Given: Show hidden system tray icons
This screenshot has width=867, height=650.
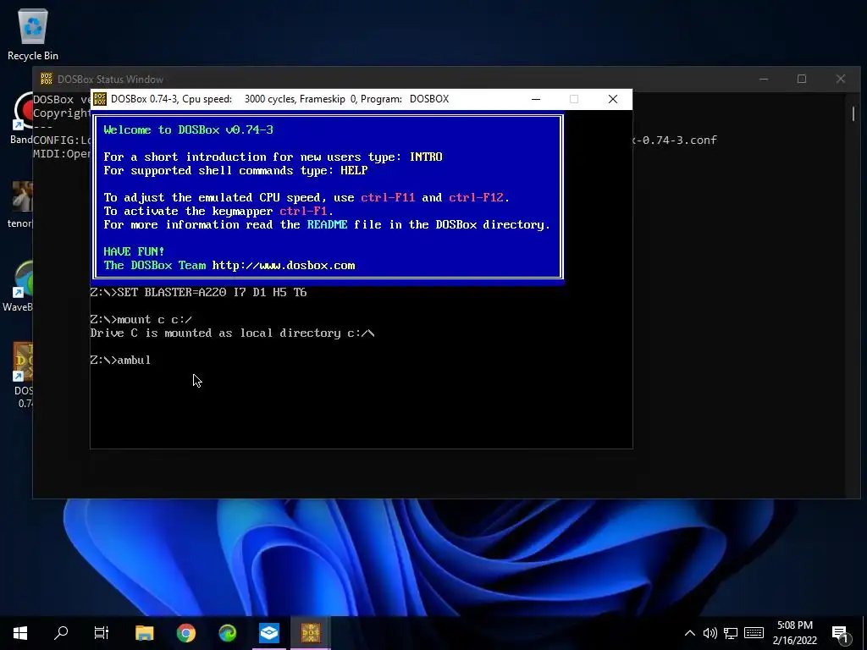Looking at the screenshot, I should 689,633.
